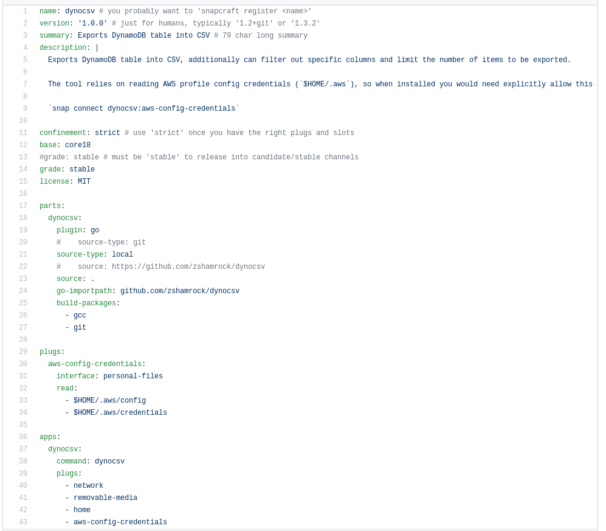Image resolution: width=606 pixels, height=531 pixels.
Task: Click line number 43 in the gutter
Action: point(23,522)
